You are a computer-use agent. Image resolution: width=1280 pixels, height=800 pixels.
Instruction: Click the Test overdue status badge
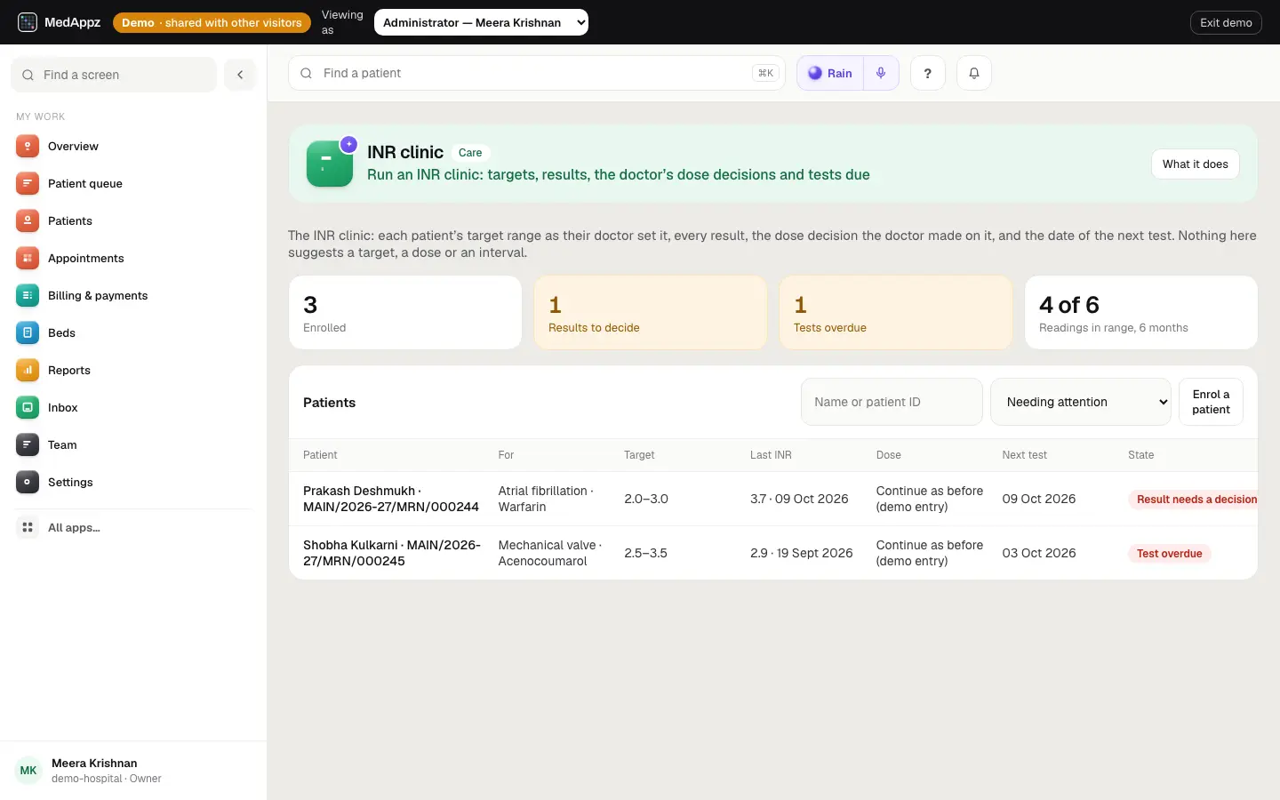(x=1169, y=554)
